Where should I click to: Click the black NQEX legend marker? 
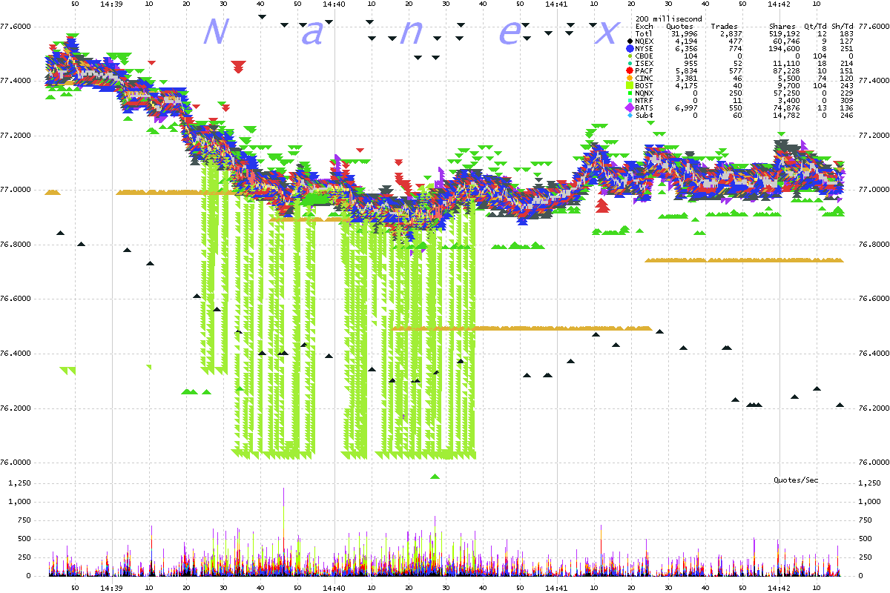(630, 42)
